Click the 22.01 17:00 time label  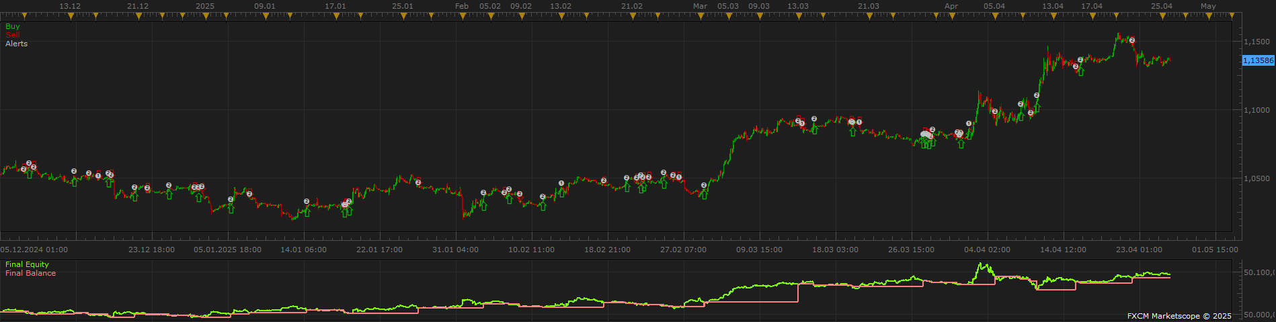(x=379, y=250)
